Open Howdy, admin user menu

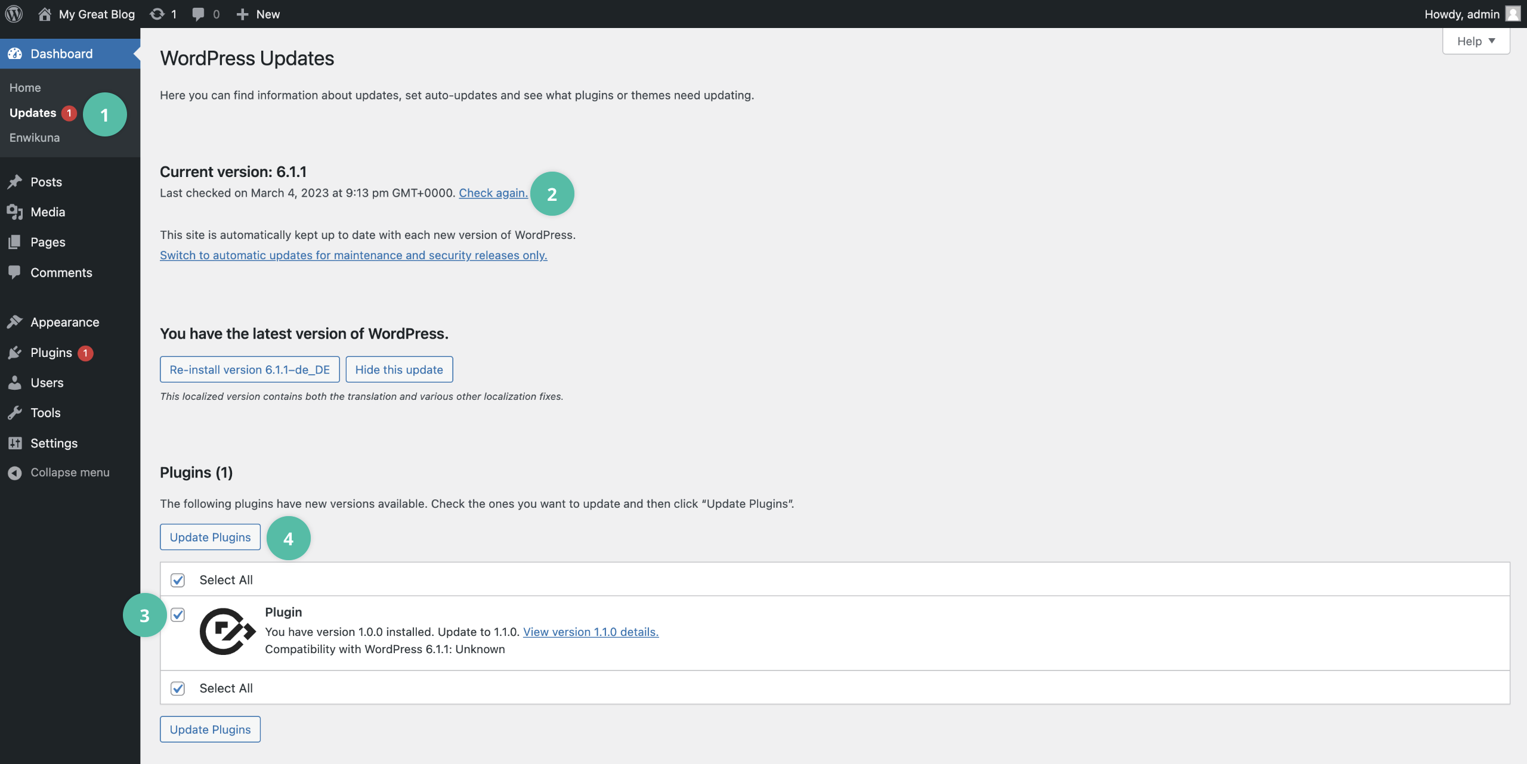1472,14
